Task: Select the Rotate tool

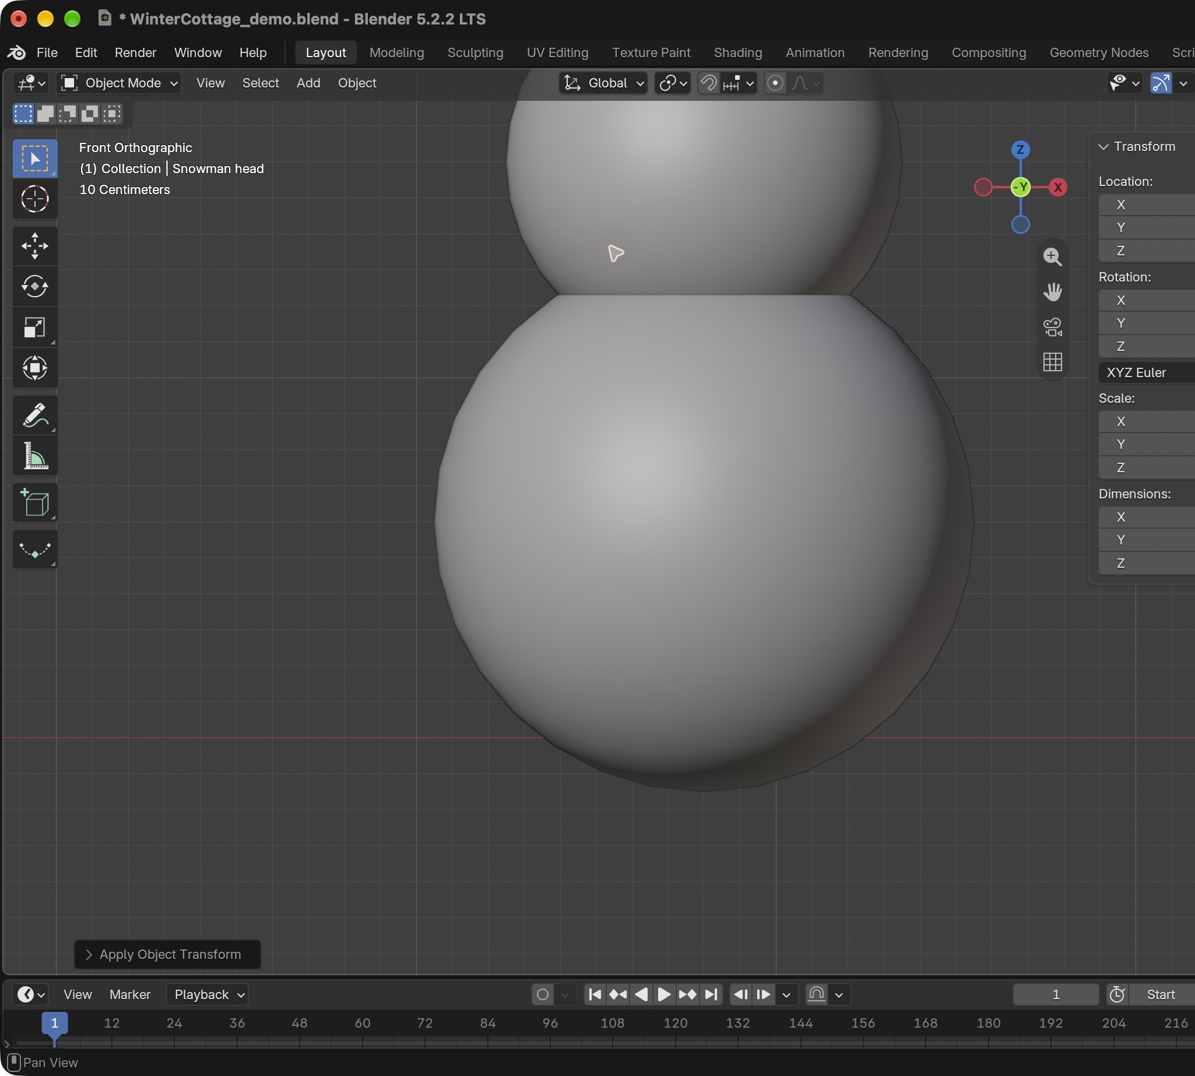Action: click(x=35, y=287)
